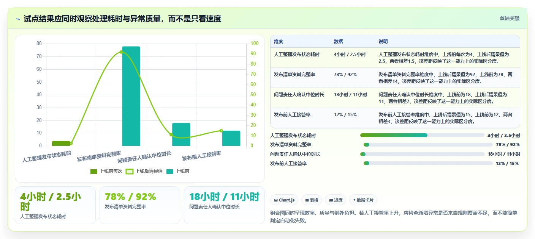Click the 人工整理发布状态耗时 x-axis label
Image resolution: width=535 pixels, height=239 pixels.
pyautogui.click(x=47, y=156)
